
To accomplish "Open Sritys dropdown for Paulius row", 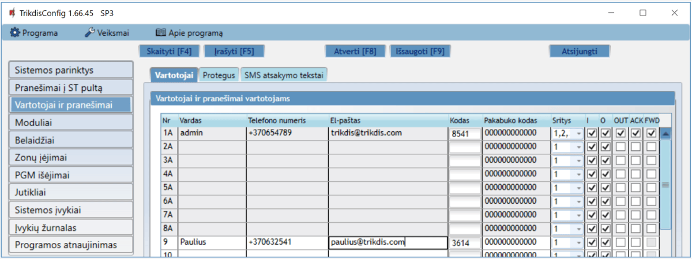I will [578, 243].
